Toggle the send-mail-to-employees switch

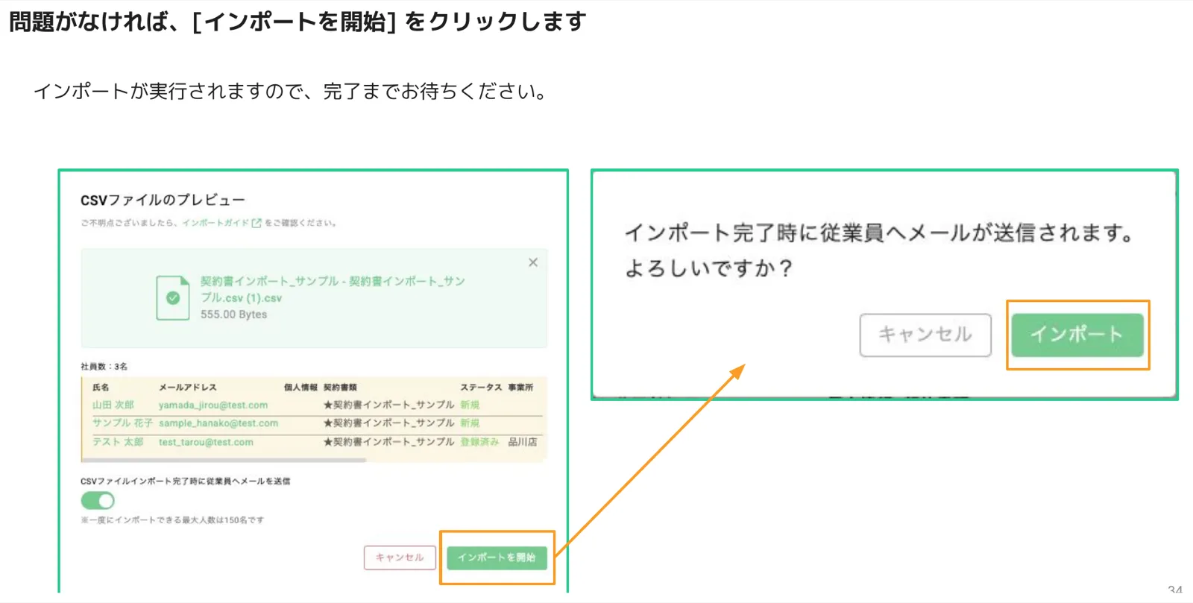pos(98,500)
